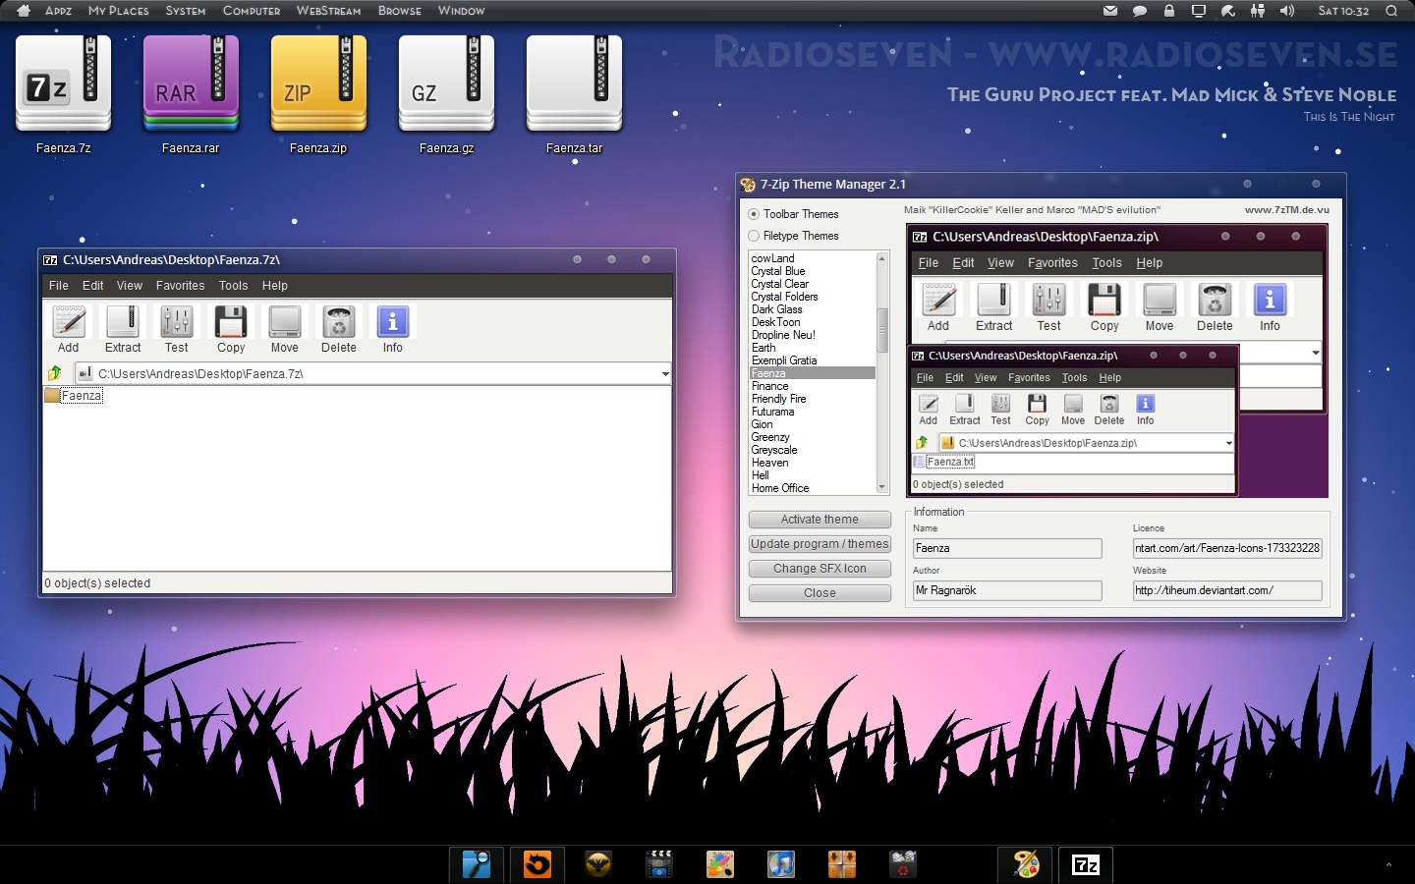Click Test icon in large theme preview
1415x884 pixels.
[x=1048, y=300]
